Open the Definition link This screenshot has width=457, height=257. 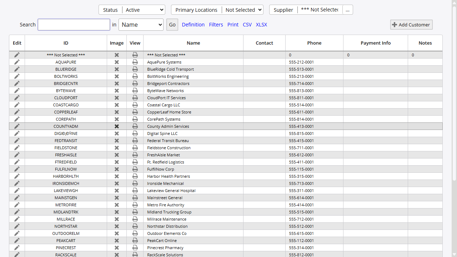(193, 25)
